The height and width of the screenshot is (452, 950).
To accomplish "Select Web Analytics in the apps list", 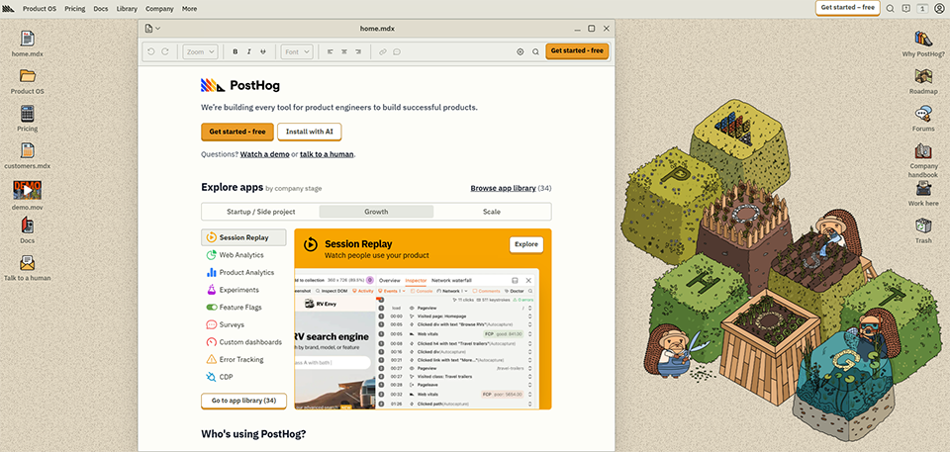I will (x=243, y=255).
